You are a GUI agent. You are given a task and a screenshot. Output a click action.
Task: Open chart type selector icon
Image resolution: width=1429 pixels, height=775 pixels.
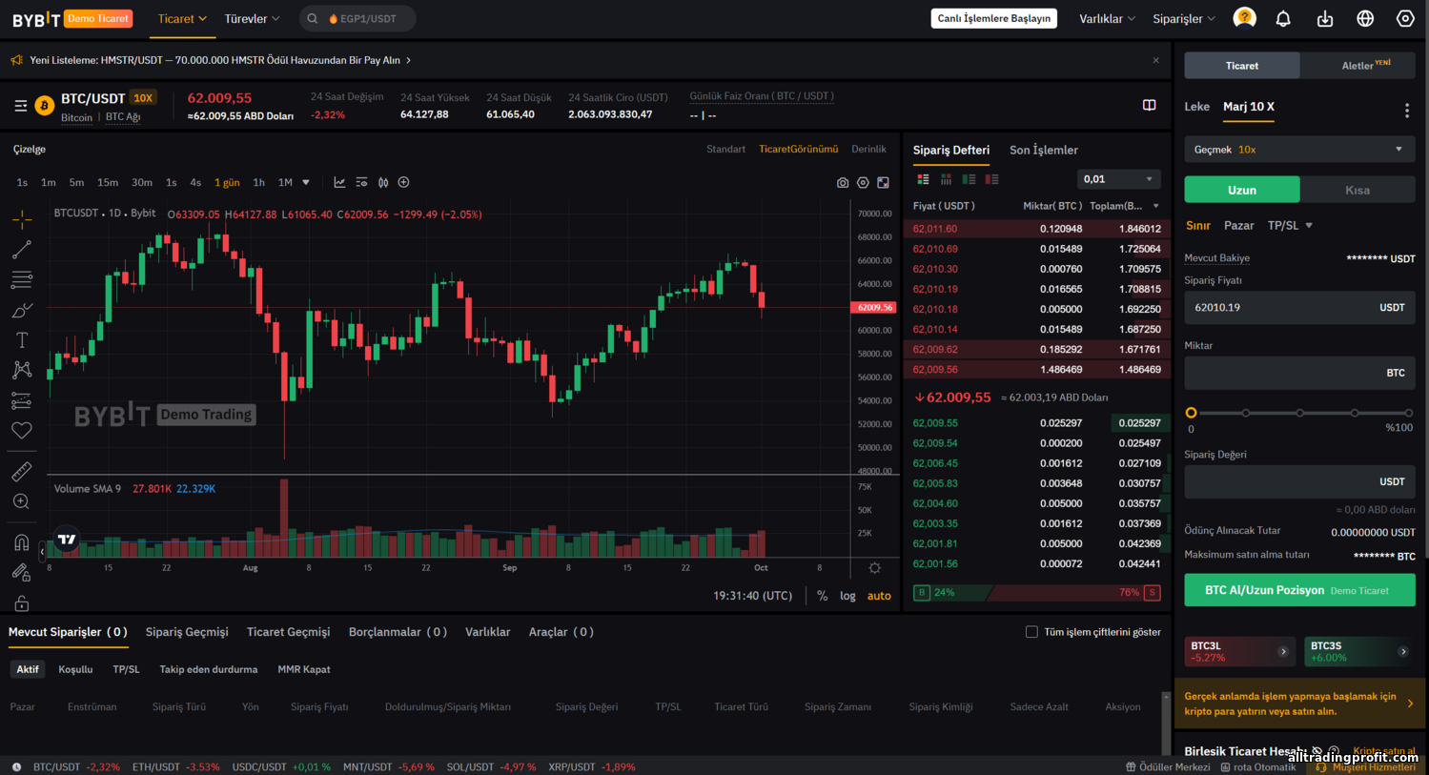[339, 182]
